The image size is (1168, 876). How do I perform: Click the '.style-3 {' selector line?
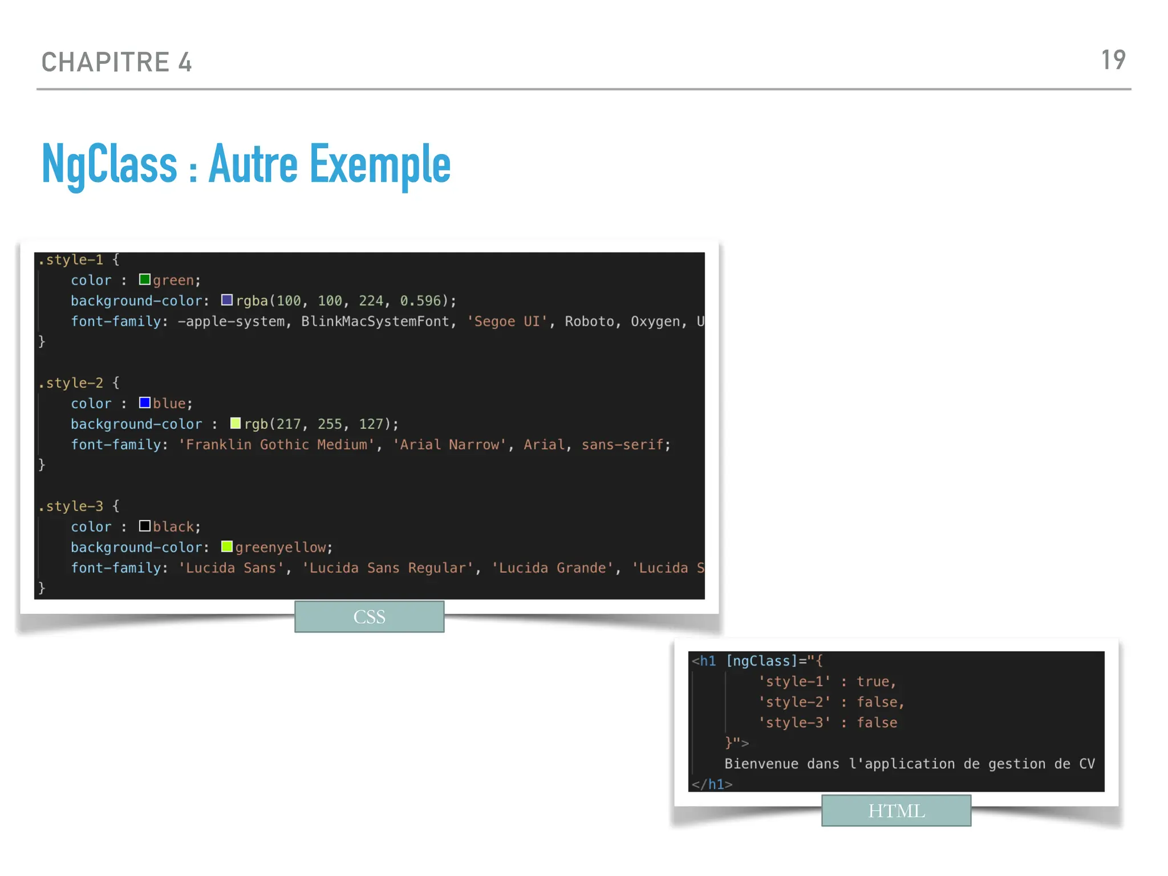pyautogui.click(x=79, y=506)
